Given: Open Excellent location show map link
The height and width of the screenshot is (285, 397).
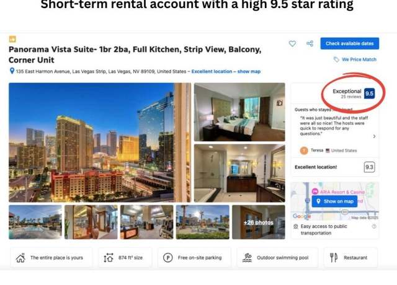Looking at the screenshot, I should click(x=226, y=71).
